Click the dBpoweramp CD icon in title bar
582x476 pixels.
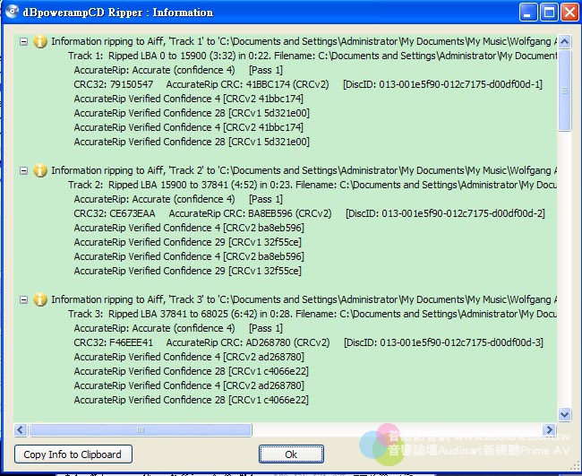pyautogui.click(x=12, y=12)
